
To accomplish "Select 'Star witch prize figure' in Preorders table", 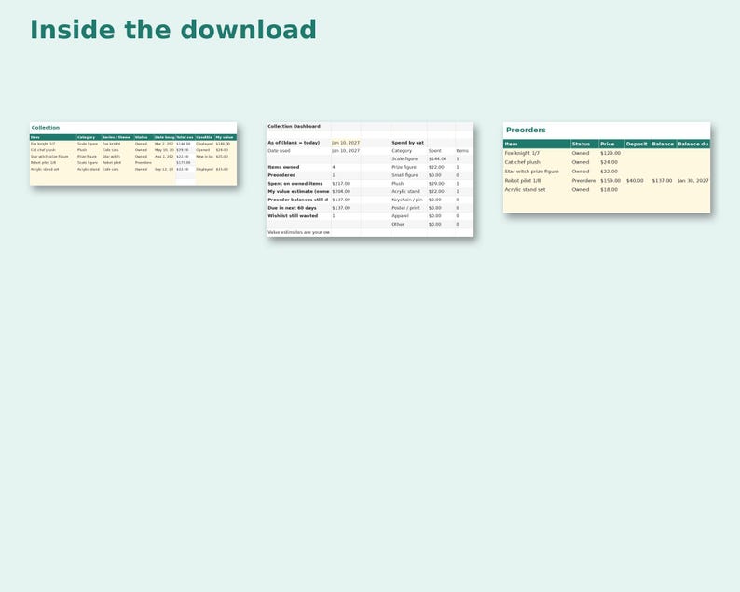I will click(x=531, y=172).
